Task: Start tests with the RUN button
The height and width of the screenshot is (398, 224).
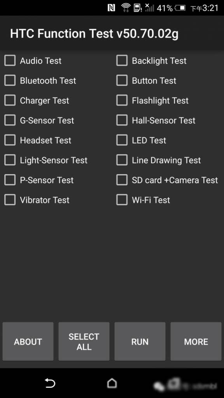Action: click(140, 341)
